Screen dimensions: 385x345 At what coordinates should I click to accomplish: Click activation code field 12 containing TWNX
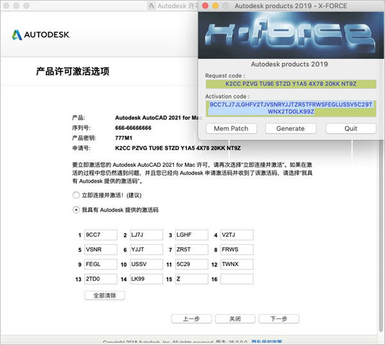point(237,264)
